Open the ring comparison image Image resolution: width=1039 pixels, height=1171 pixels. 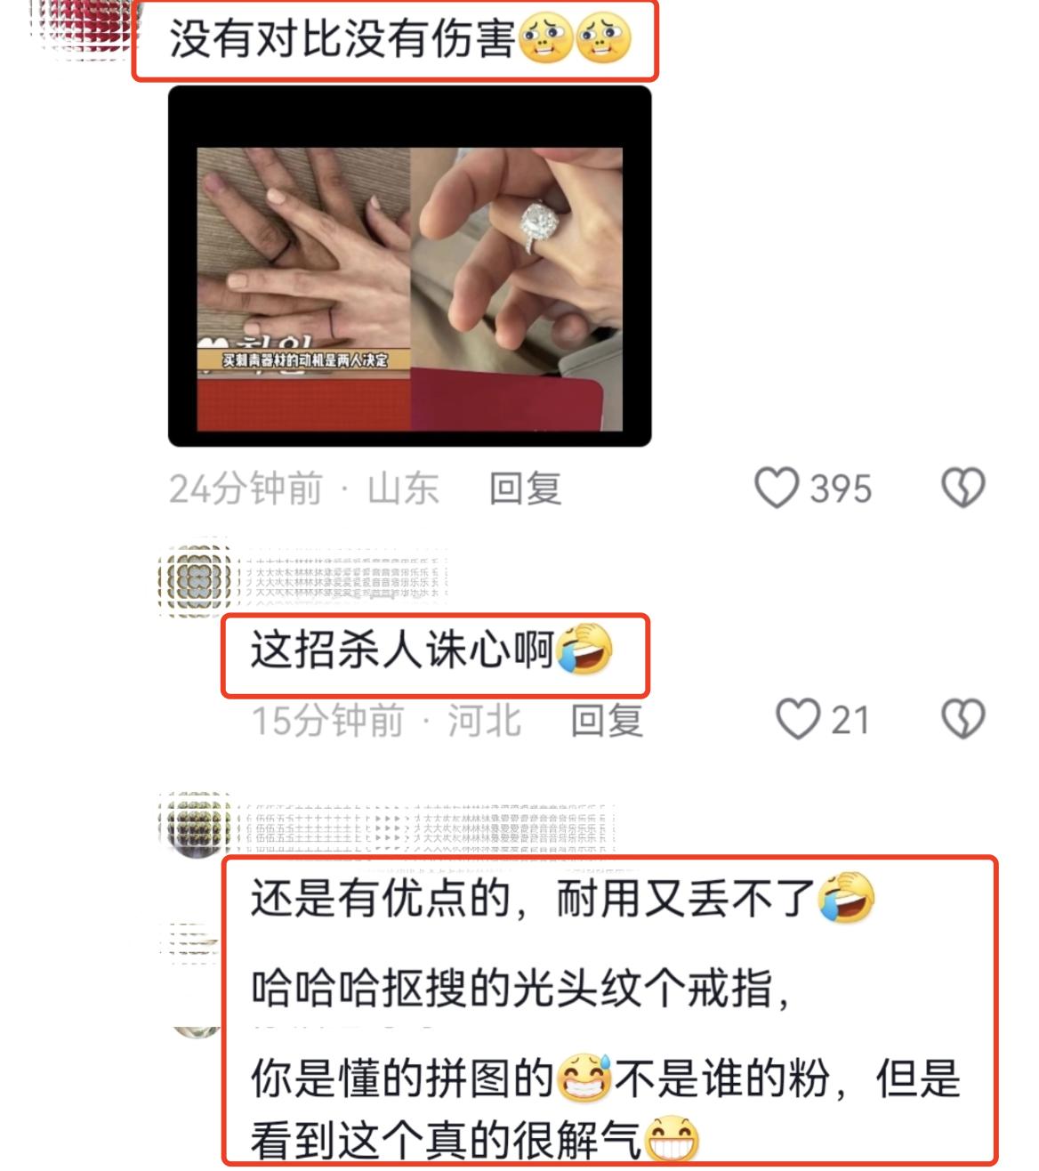[x=409, y=266]
